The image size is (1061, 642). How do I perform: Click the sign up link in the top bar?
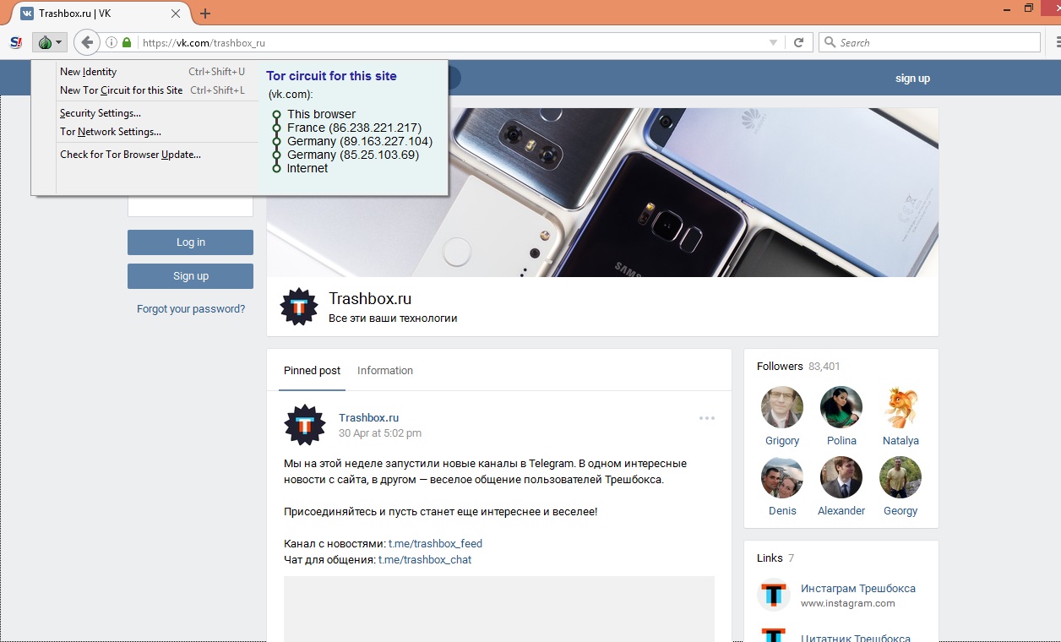tap(912, 79)
